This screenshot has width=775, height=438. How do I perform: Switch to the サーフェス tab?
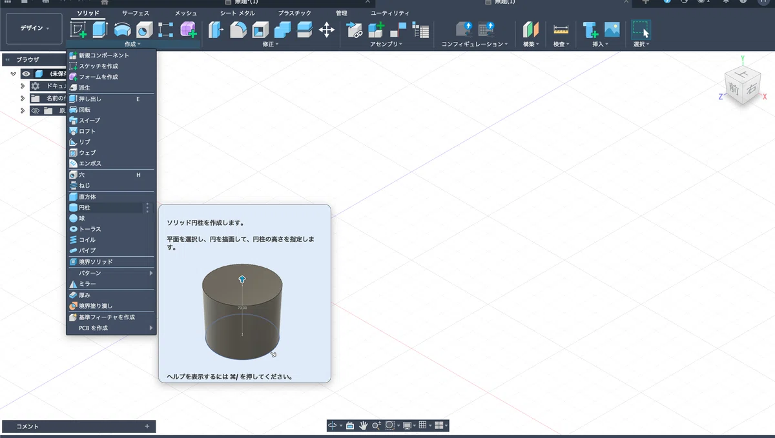coord(136,13)
